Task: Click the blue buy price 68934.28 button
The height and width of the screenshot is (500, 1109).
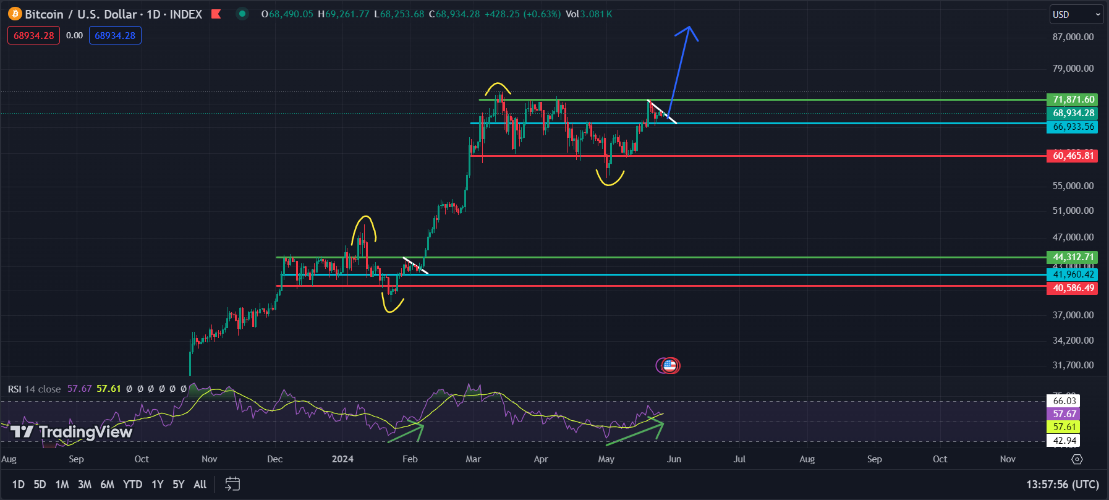Action: [115, 35]
